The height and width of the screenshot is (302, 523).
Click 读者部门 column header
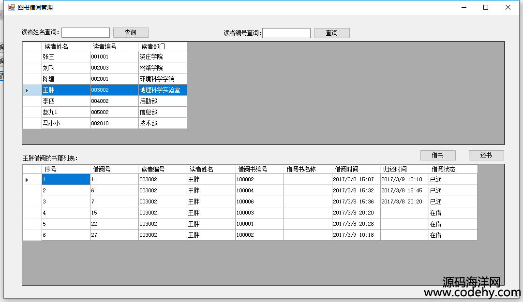click(x=162, y=46)
